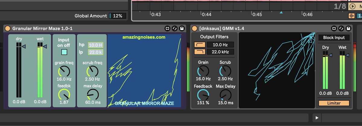Click the Grain knob in GMM v1.4

[x=203, y=71]
